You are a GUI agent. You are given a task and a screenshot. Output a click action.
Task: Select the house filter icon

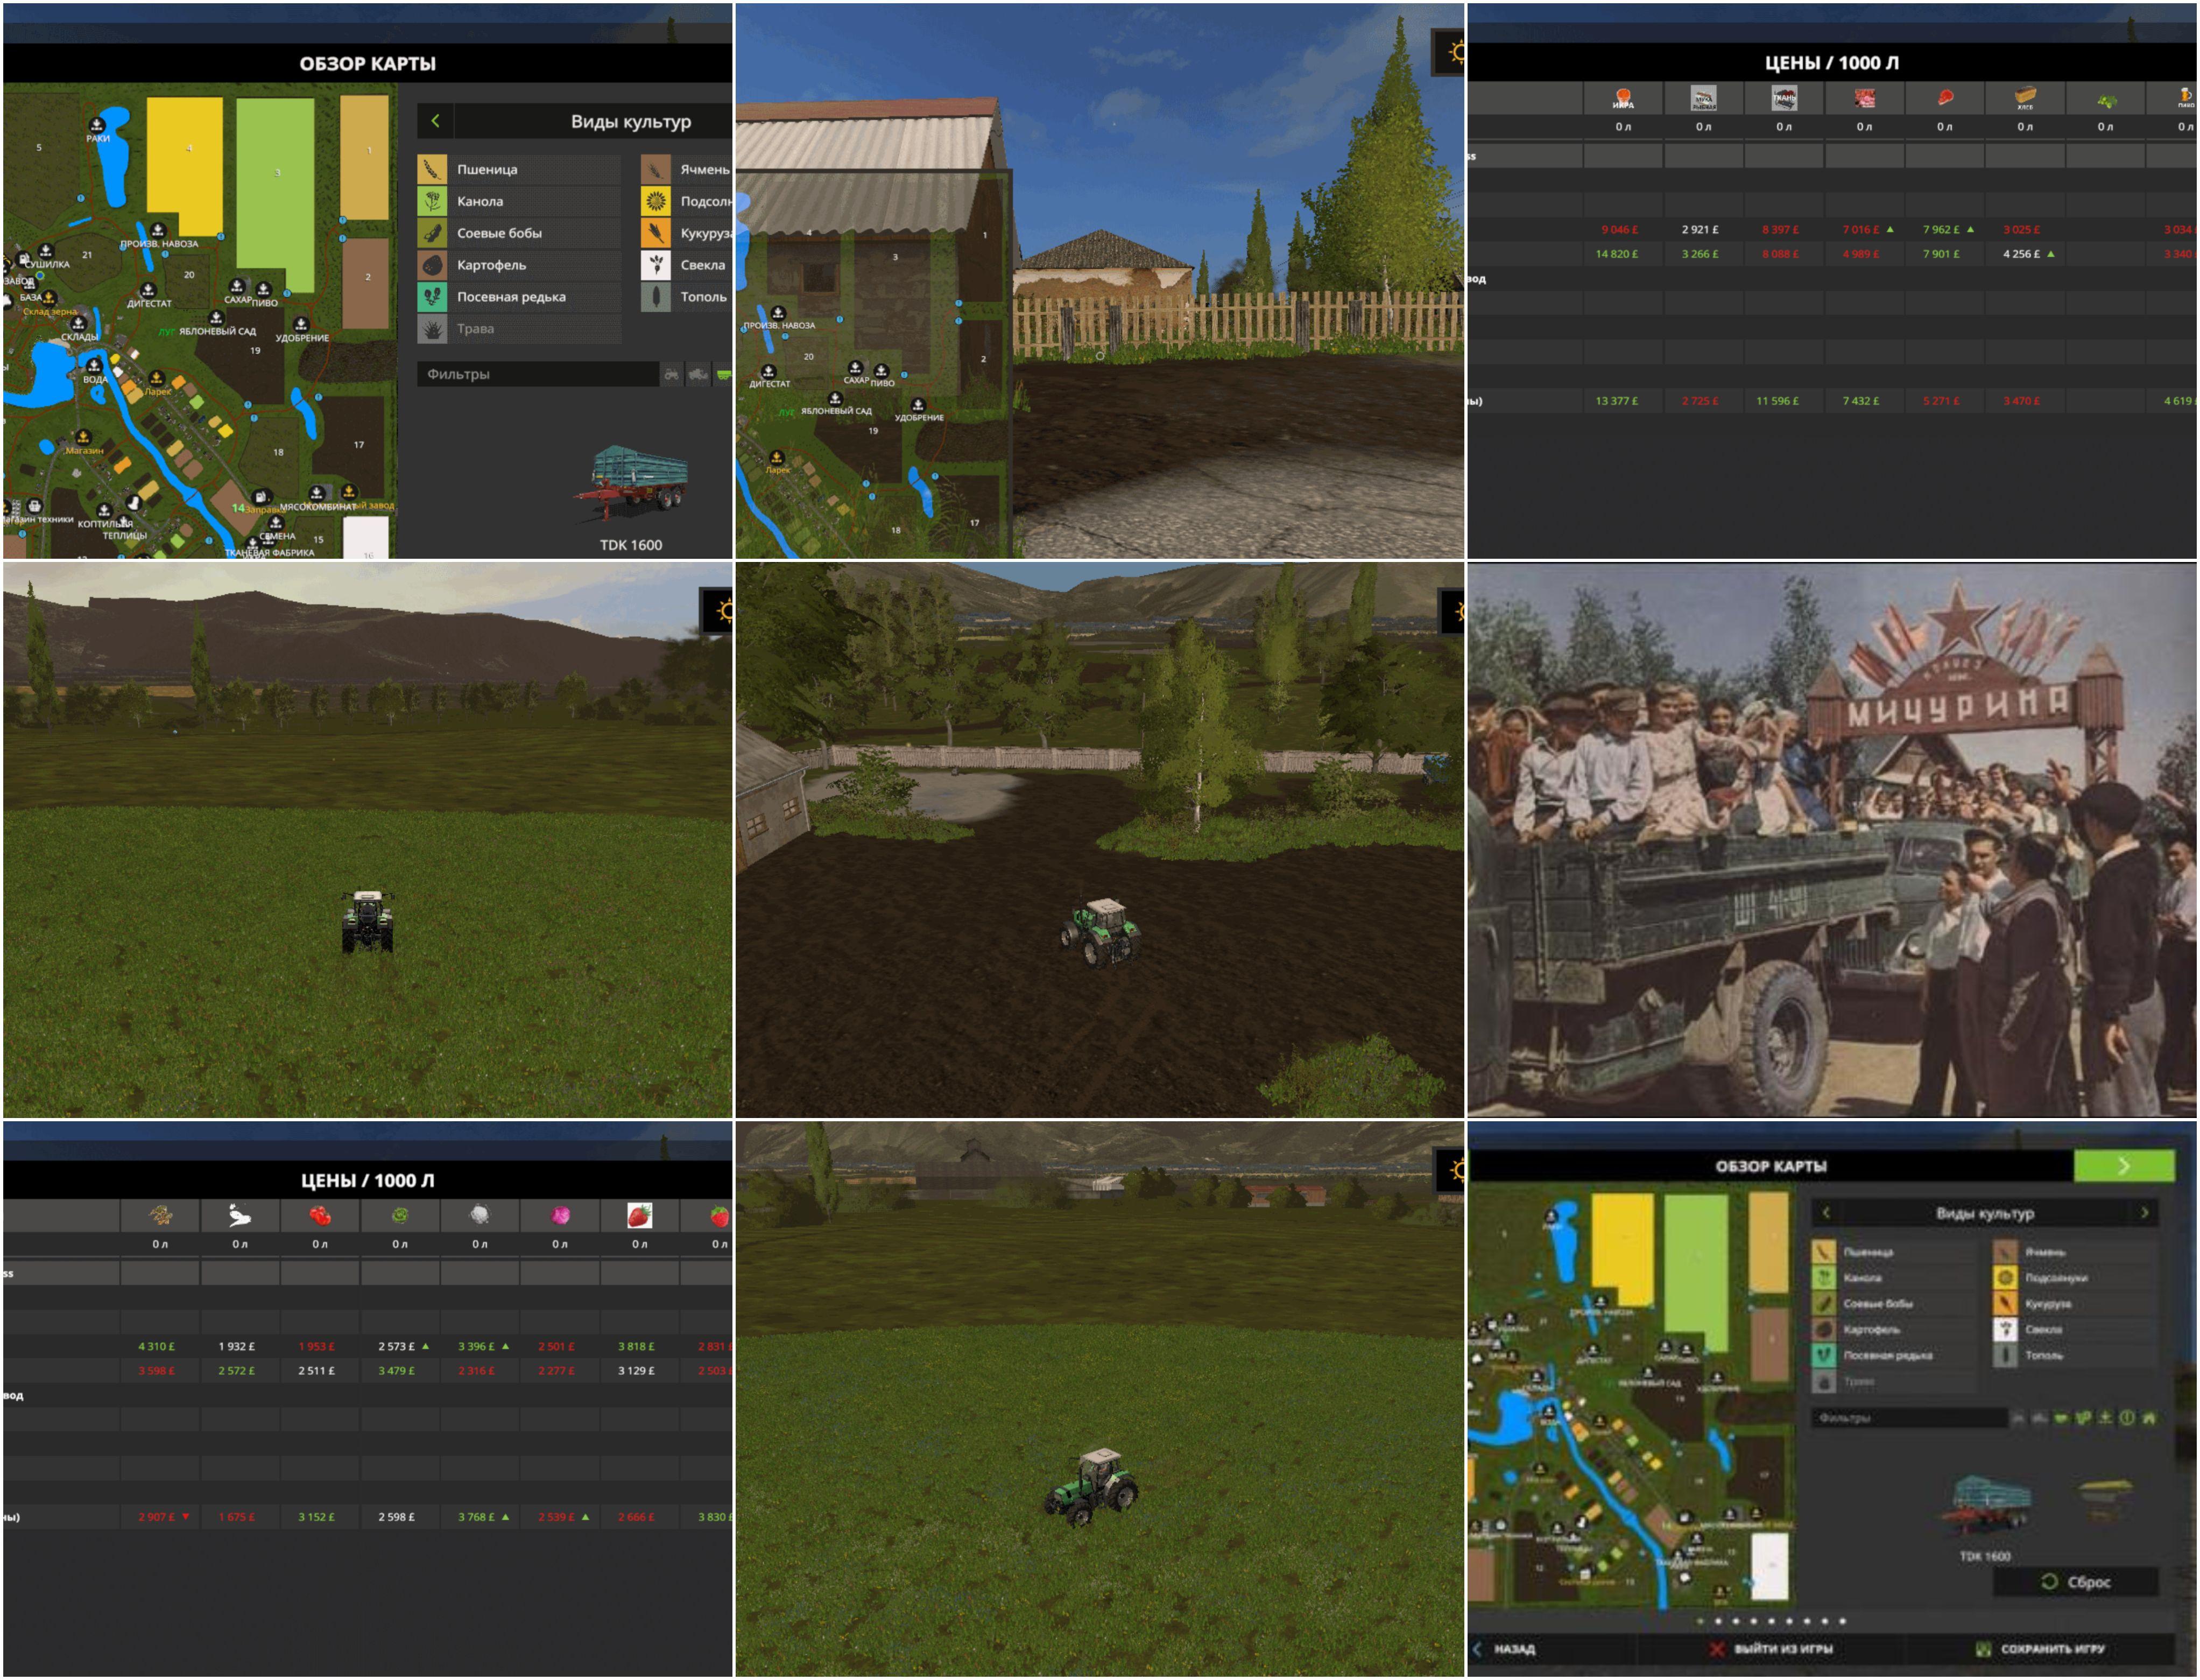point(2149,1417)
